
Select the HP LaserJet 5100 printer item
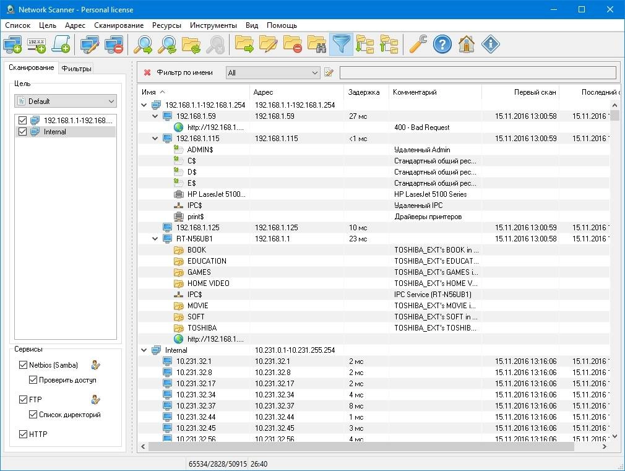(216, 194)
